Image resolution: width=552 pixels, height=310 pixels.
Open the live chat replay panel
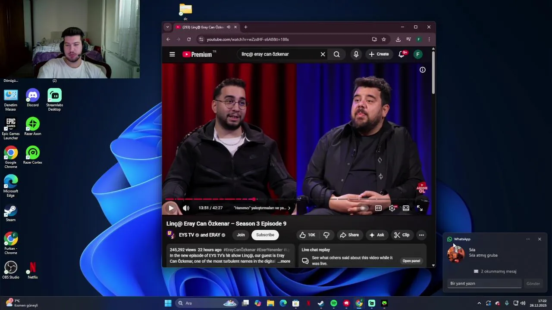[411, 261]
